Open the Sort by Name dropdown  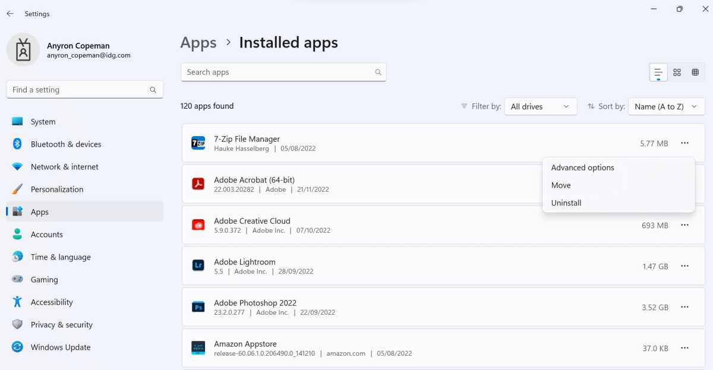coord(667,107)
